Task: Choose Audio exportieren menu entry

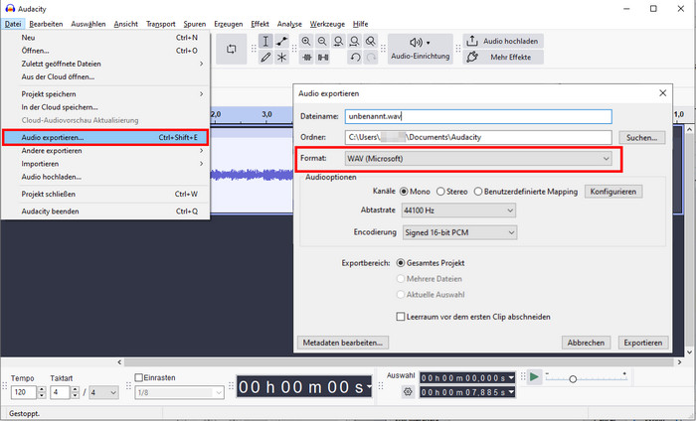Action: click(x=105, y=137)
